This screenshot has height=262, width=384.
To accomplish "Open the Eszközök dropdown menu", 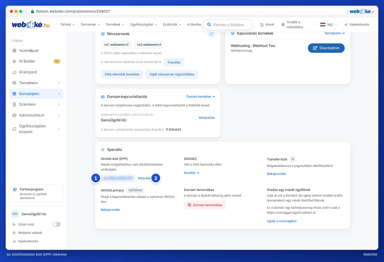I will click(172, 25).
